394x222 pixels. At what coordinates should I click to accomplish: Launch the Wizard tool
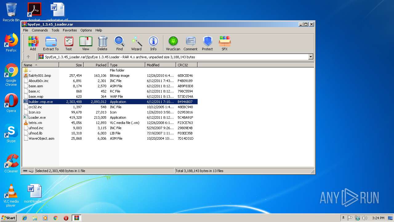click(x=136, y=43)
